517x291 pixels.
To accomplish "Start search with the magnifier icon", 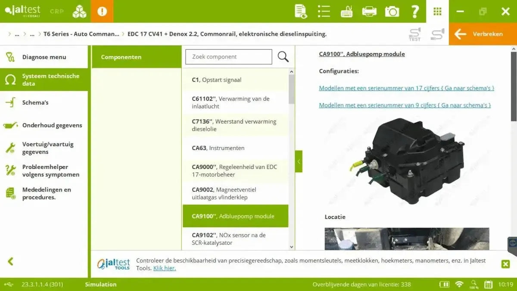I will coord(283,56).
